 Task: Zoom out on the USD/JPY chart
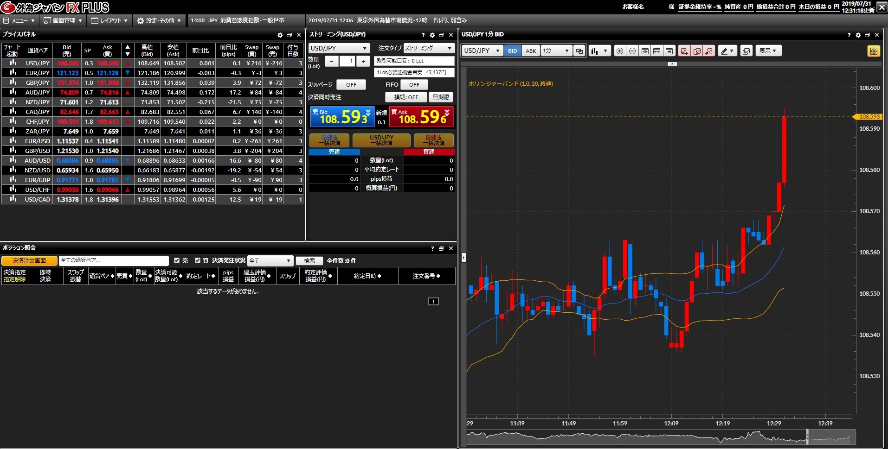click(x=632, y=51)
